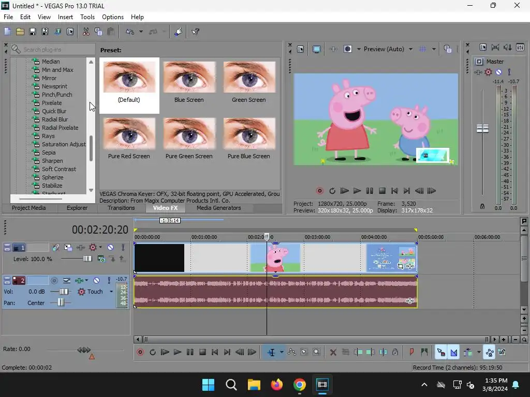This screenshot has height=397, width=530.
Task: Mute video track 1
Action: tap(111, 248)
